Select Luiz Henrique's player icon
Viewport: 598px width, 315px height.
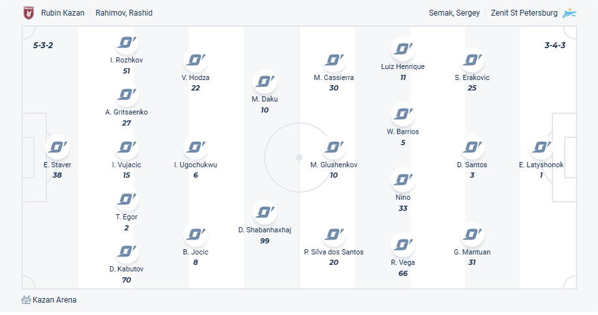tap(403, 49)
